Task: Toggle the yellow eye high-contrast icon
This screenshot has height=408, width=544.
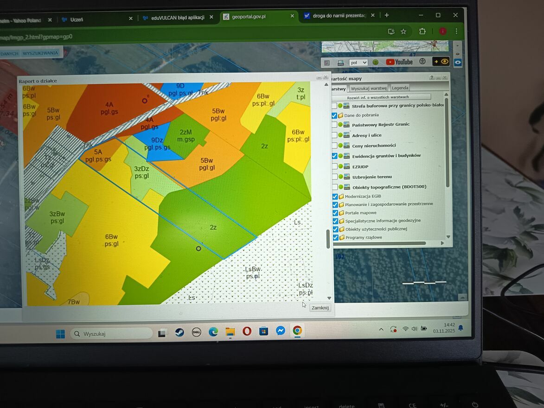Action: coord(441,62)
